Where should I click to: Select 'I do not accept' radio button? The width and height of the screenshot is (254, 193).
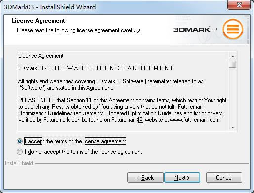point(20,152)
